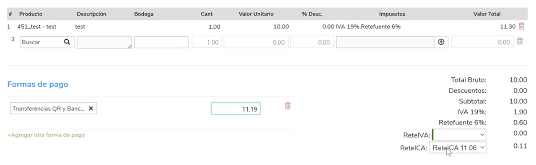
Task: Click +Agregar otra forma de pago
Action: tap(46, 135)
